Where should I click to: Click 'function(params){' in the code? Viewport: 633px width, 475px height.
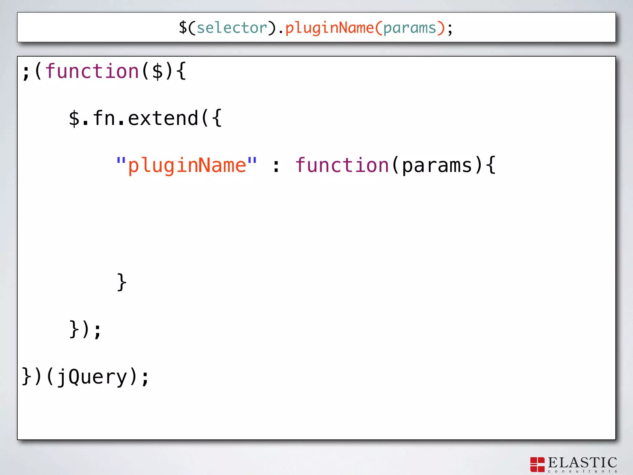396,165
